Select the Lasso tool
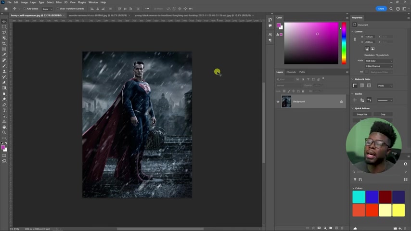 (4, 33)
